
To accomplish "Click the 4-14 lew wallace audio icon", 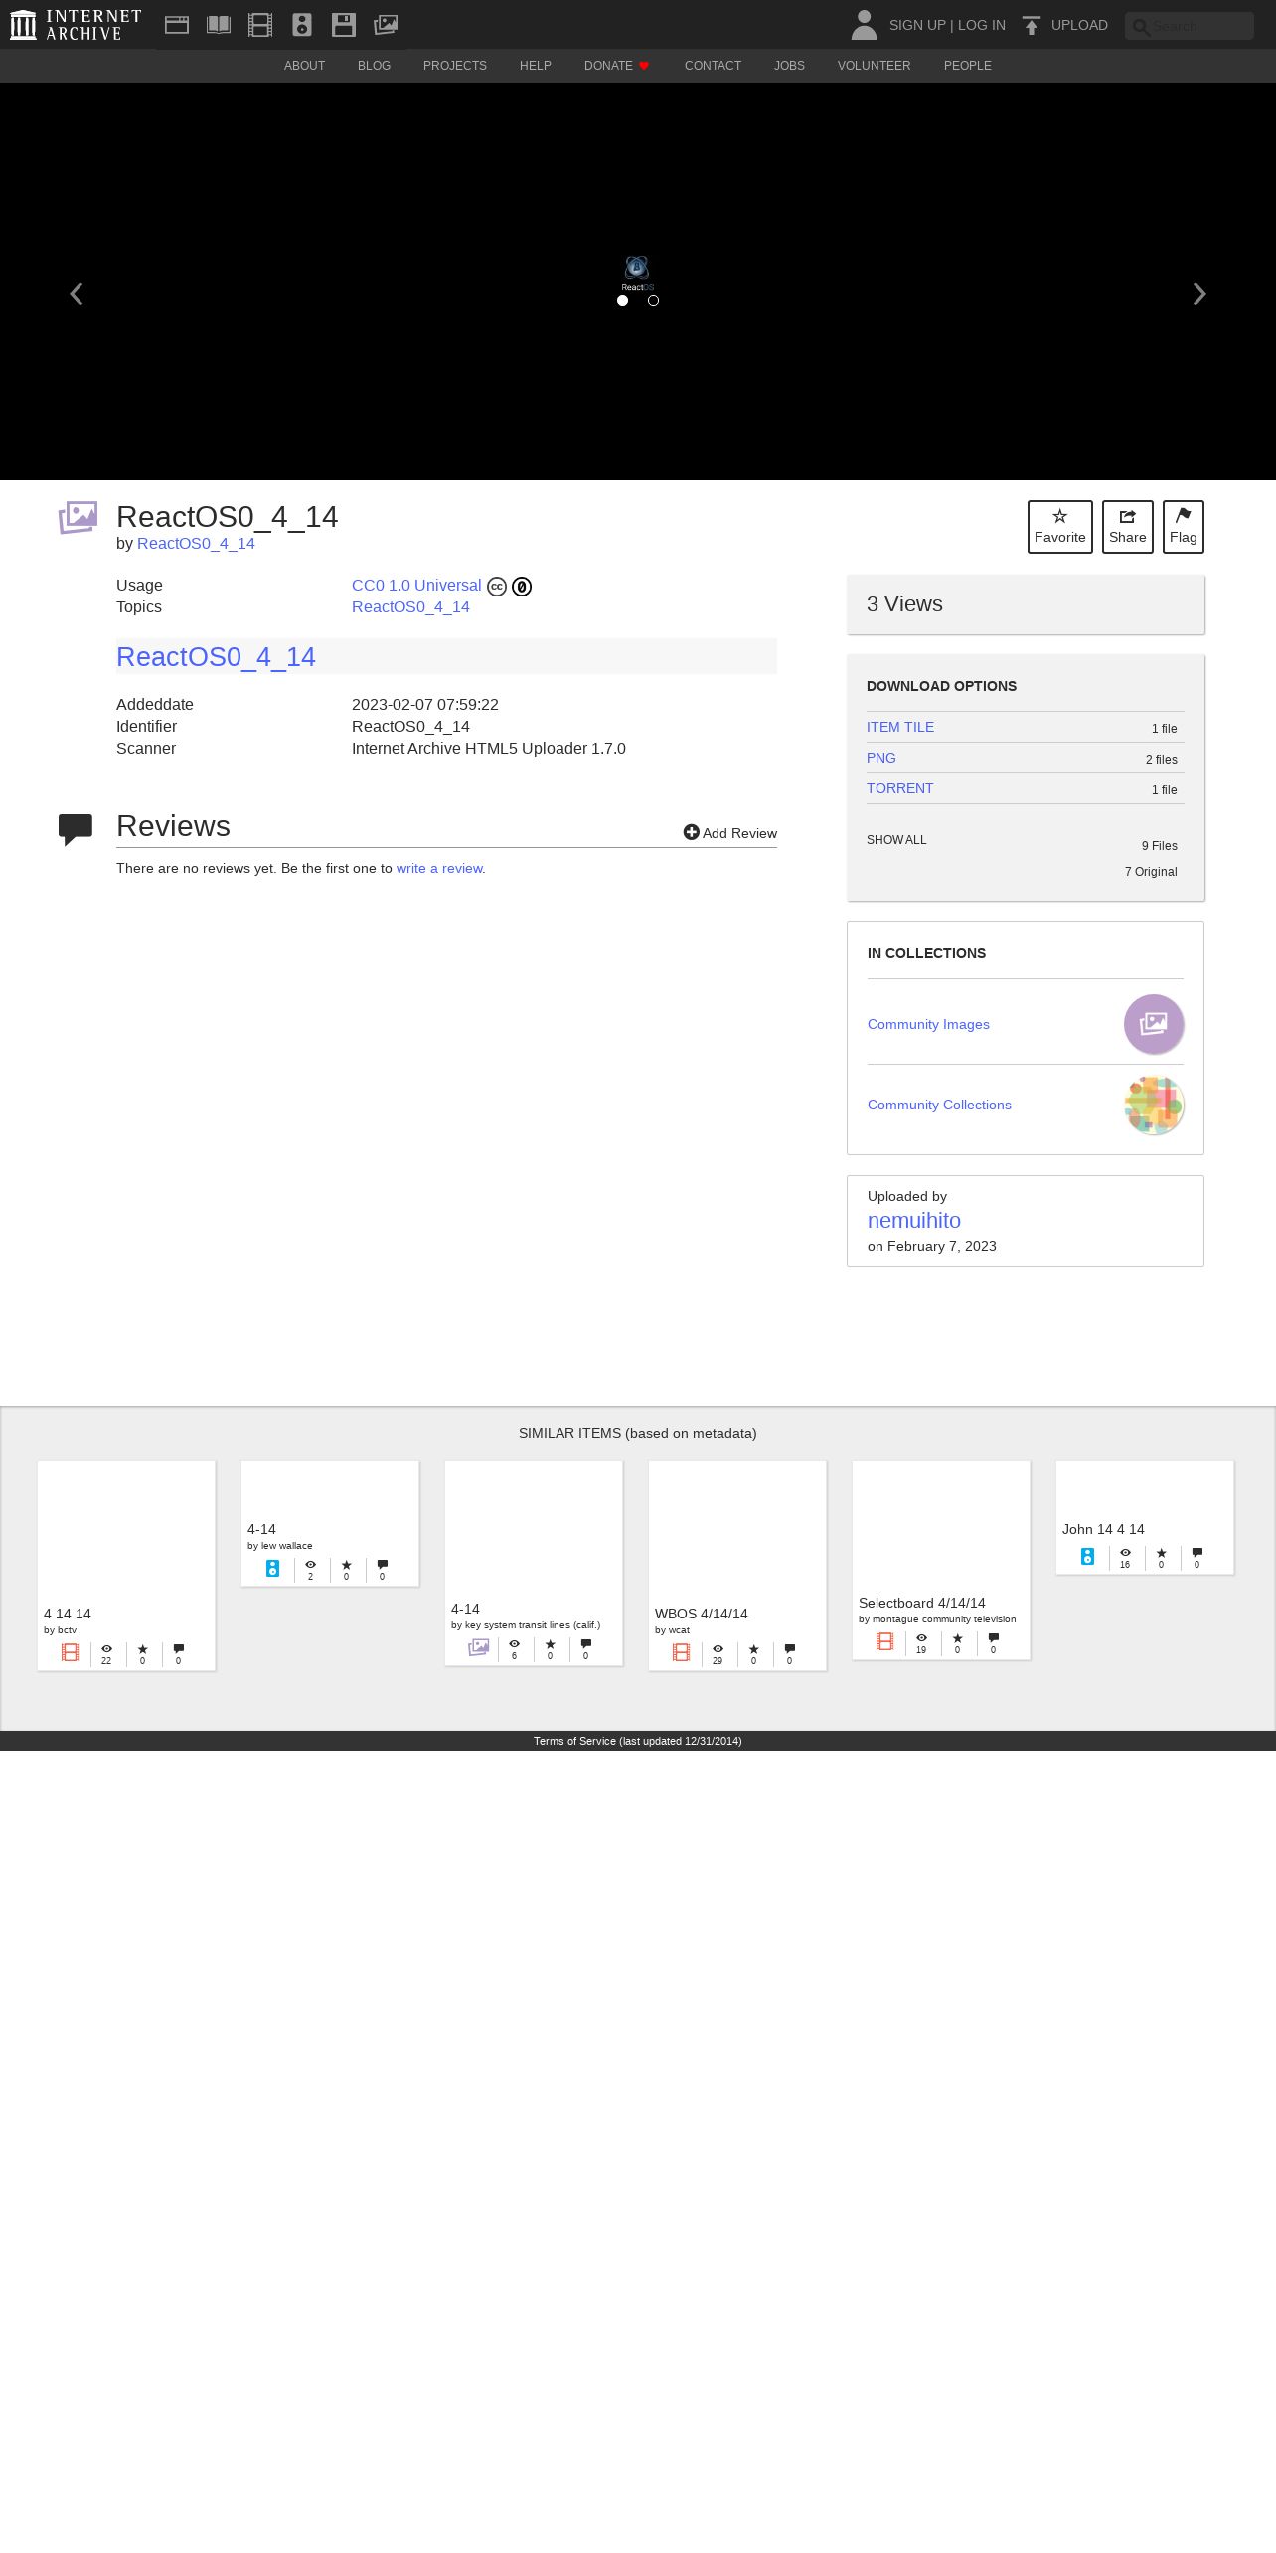I will [x=272, y=1569].
